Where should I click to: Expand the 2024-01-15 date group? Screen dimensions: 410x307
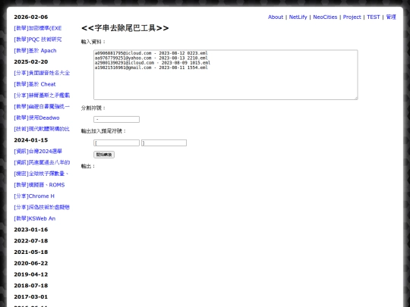(x=31, y=140)
